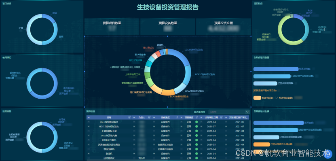
Task: Click the 已签合同项目合同金额 orange bar
Action: 262,144
